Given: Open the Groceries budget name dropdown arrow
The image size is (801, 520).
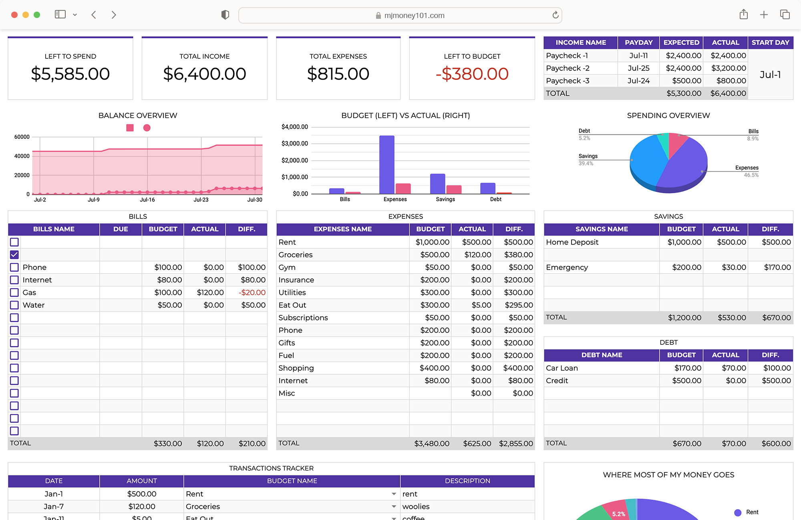Looking at the screenshot, I should (x=394, y=506).
